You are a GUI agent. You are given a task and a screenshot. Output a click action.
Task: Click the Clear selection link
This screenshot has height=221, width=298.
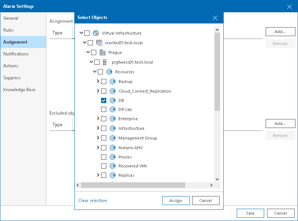(x=93, y=201)
